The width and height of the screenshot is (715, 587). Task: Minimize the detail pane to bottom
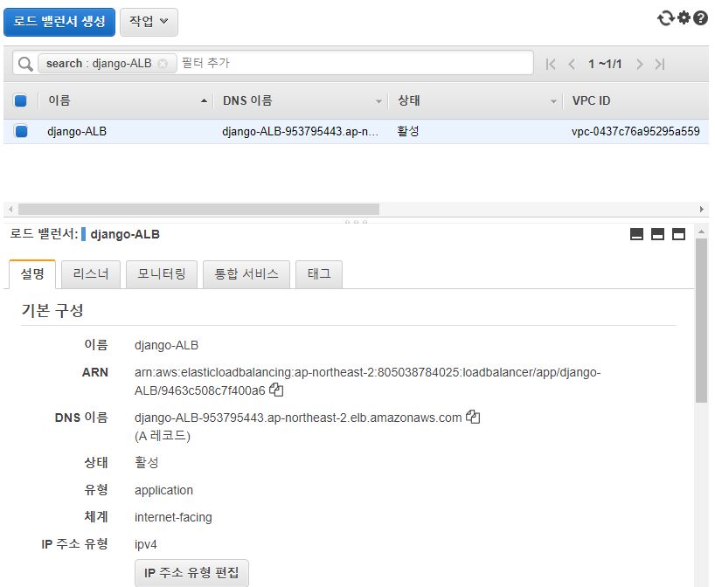click(x=636, y=234)
